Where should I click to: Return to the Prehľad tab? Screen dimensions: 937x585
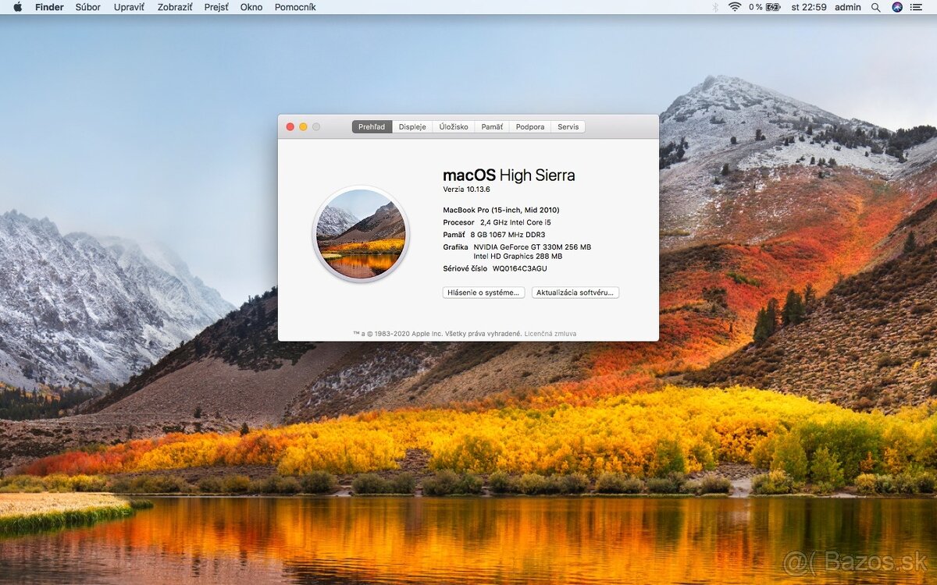(371, 126)
